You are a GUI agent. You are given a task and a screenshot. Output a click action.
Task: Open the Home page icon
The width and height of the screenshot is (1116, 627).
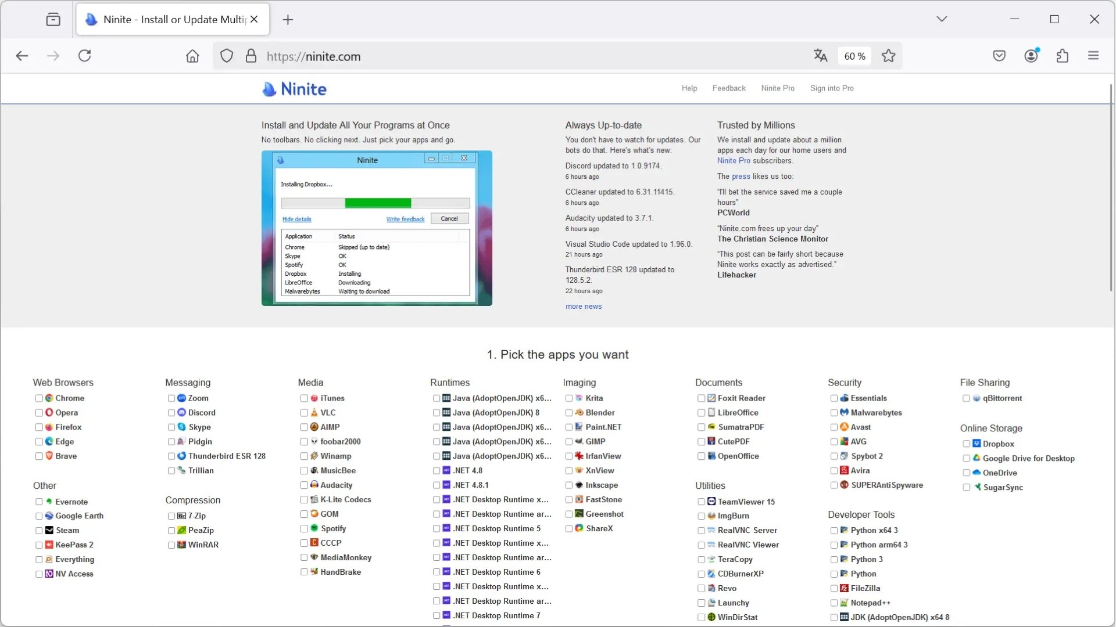(192, 56)
